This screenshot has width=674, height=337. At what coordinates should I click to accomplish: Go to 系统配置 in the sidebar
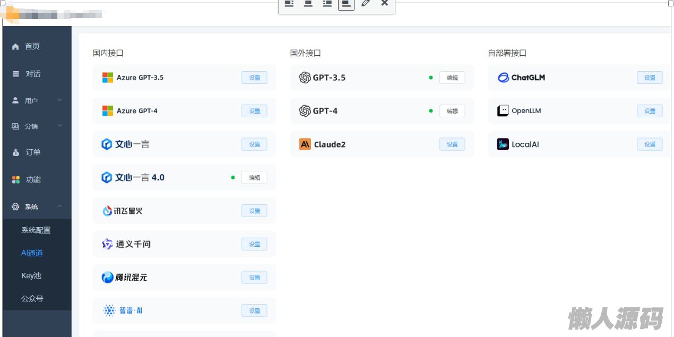click(36, 230)
